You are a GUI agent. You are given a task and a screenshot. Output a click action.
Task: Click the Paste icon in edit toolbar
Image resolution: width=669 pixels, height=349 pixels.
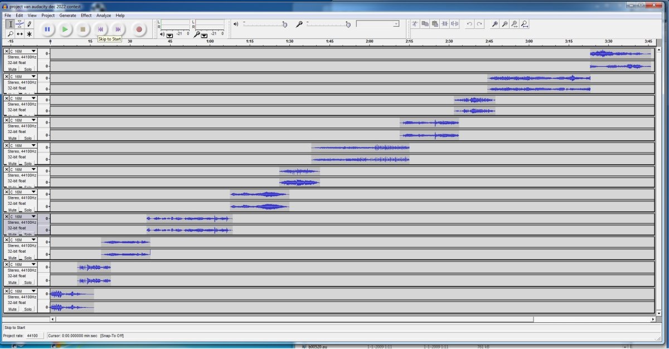(435, 24)
